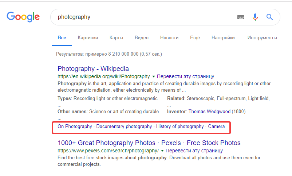
Task: Click the Инструменты button
Action: (x=262, y=38)
